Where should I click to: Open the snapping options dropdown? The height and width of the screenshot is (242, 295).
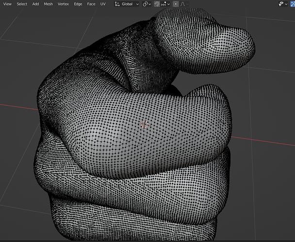point(165,4)
